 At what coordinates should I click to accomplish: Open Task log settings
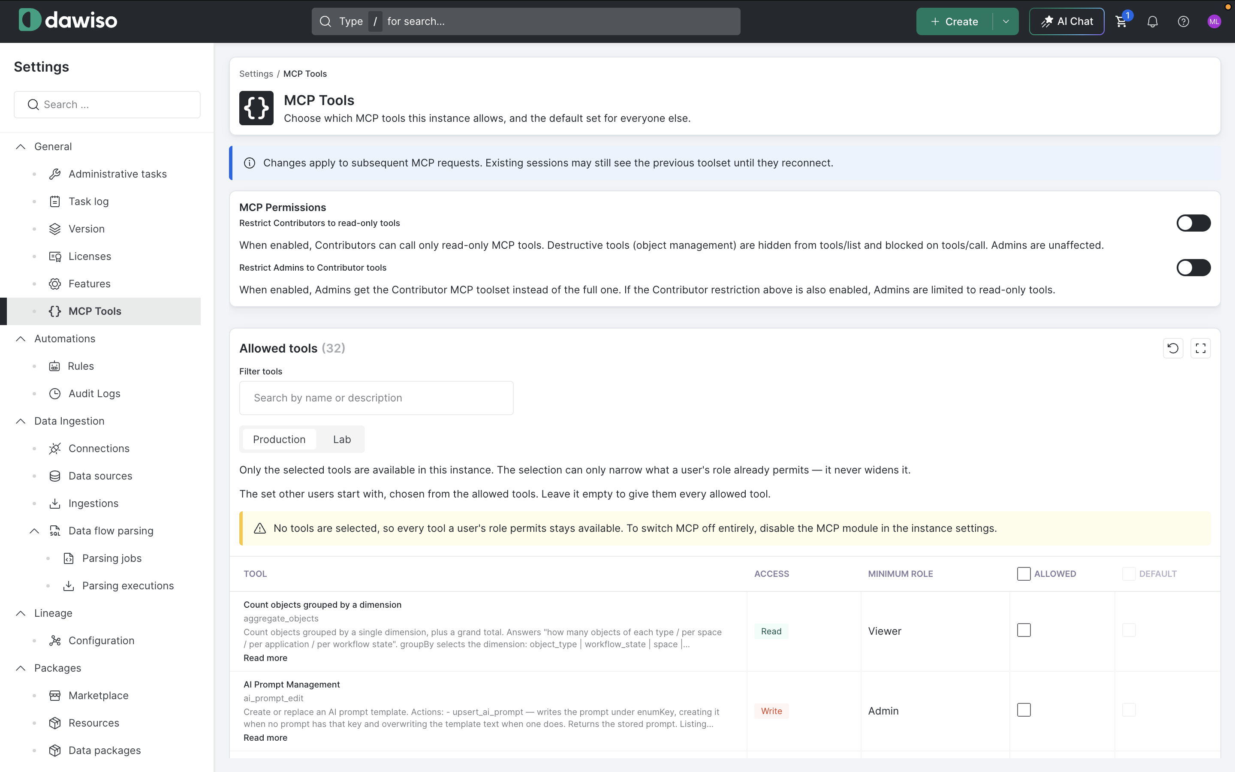pos(88,202)
